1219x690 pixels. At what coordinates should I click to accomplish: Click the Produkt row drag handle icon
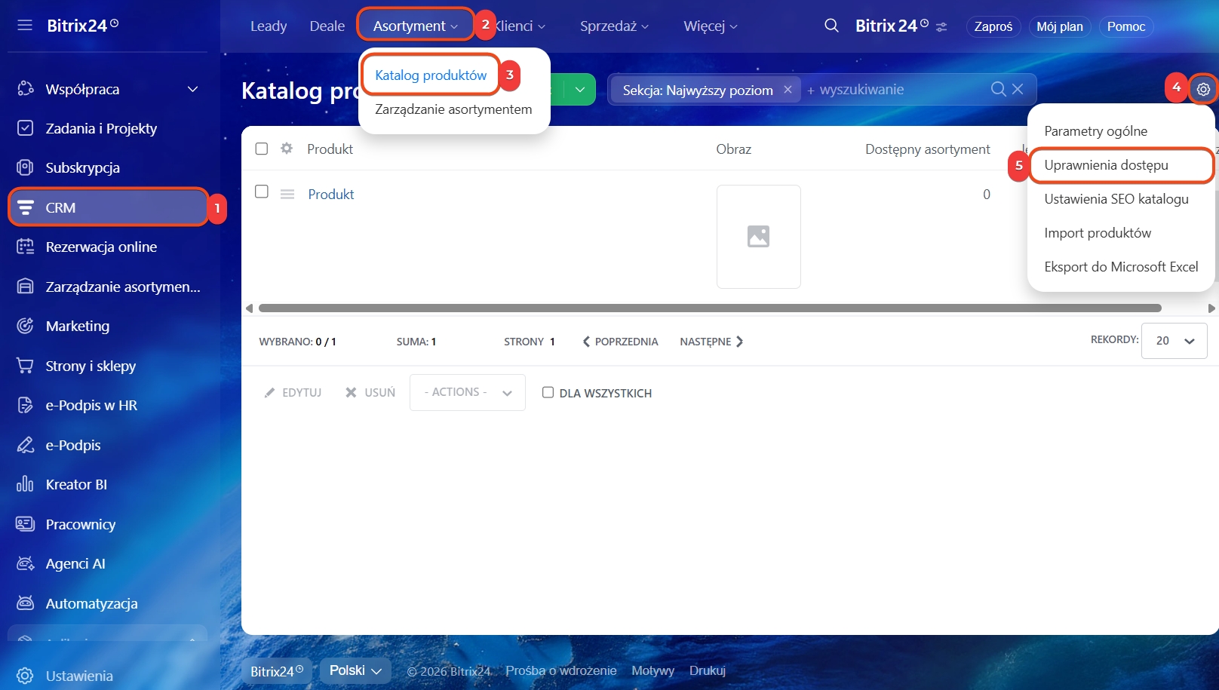(287, 195)
